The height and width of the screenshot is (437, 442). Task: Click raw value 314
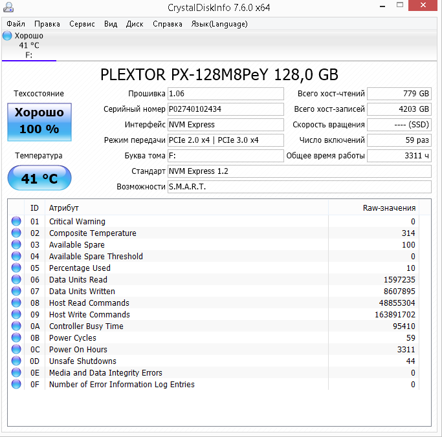[408, 233]
